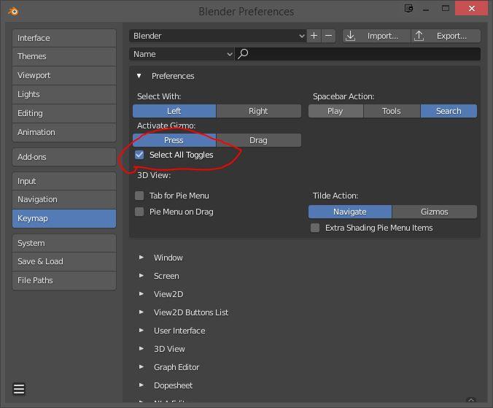Expand the Graph Editor keymap section
Screen dimensions: 493x408
click(141, 367)
